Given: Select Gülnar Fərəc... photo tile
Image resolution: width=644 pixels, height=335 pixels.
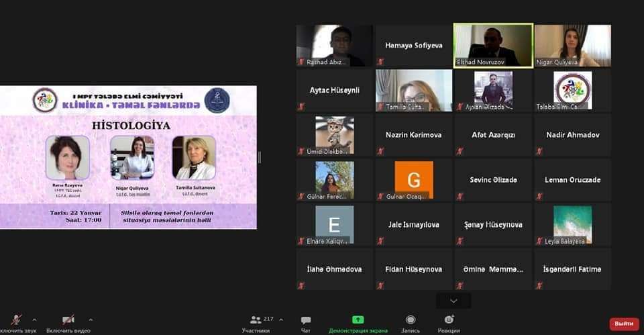Looking at the screenshot, I should pyautogui.click(x=334, y=180).
